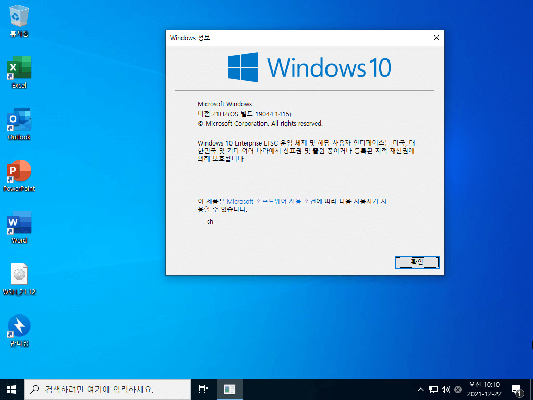Open the network status tray icon
The image size is (533, 400).
pos(433,390)
